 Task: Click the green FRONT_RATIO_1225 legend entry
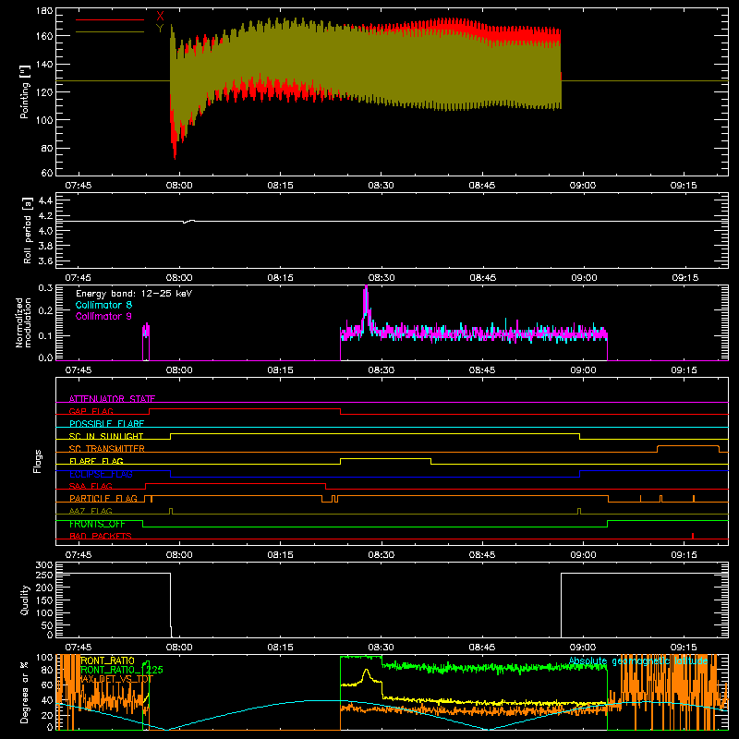click(122, 670)
